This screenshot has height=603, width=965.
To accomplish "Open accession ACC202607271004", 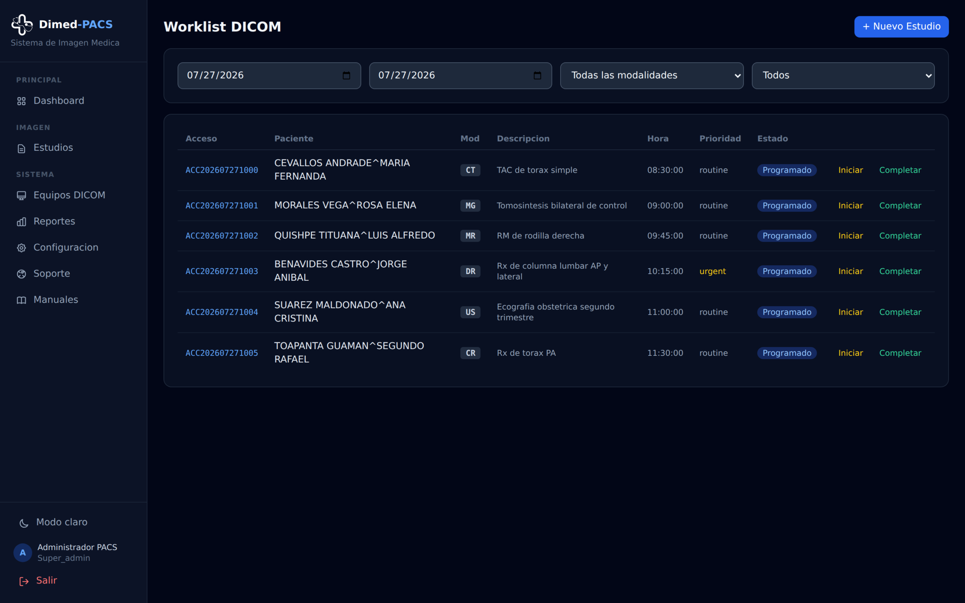I will (x=222, y=312).
